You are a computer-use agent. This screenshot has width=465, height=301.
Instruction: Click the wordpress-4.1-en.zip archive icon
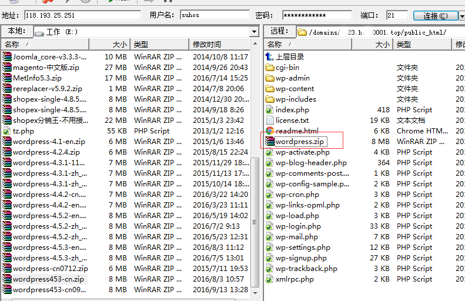pos(7,142)
